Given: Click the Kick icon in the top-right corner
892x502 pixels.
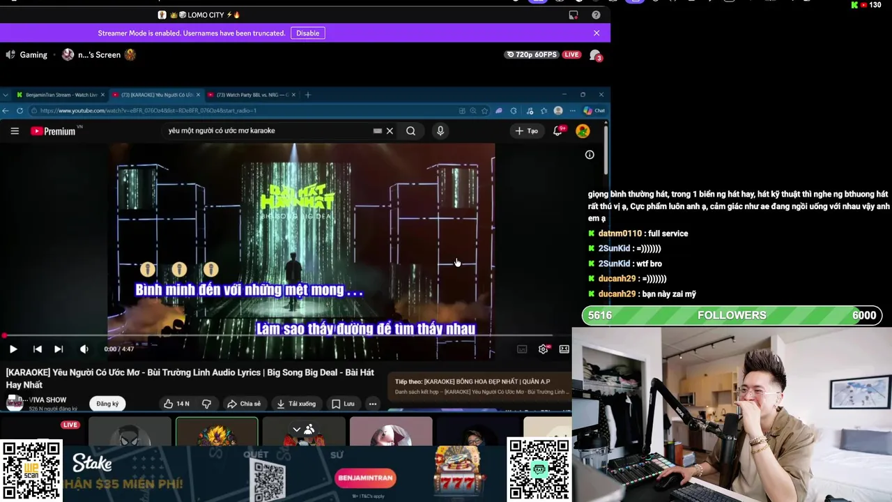Looking at the screenshot, I should click(854, 5).
